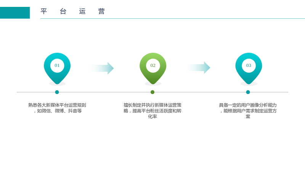
Task: Click the teal timeline dot under pin 01
Action: [x=57, y=92]
